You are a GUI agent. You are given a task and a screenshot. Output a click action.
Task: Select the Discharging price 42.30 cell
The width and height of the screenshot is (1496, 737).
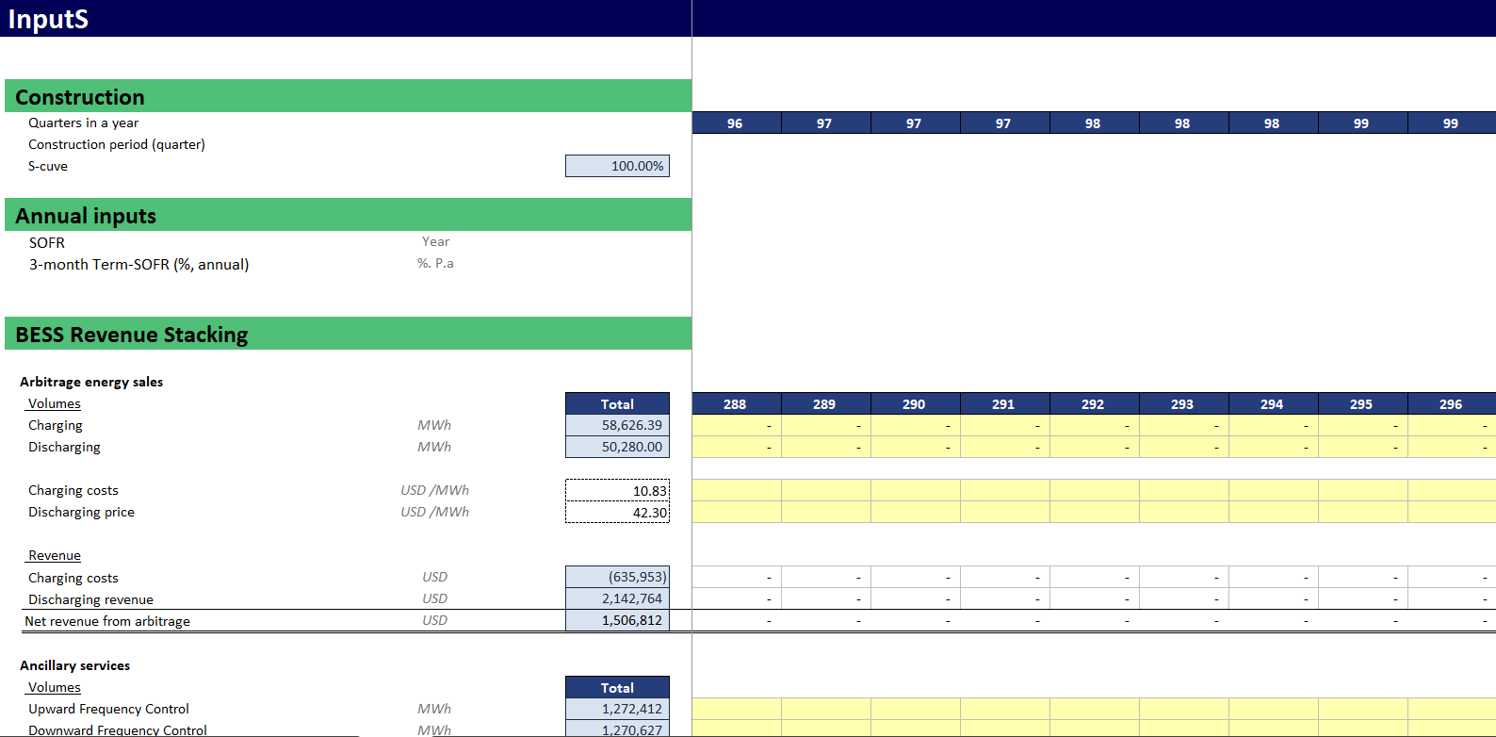617,512
